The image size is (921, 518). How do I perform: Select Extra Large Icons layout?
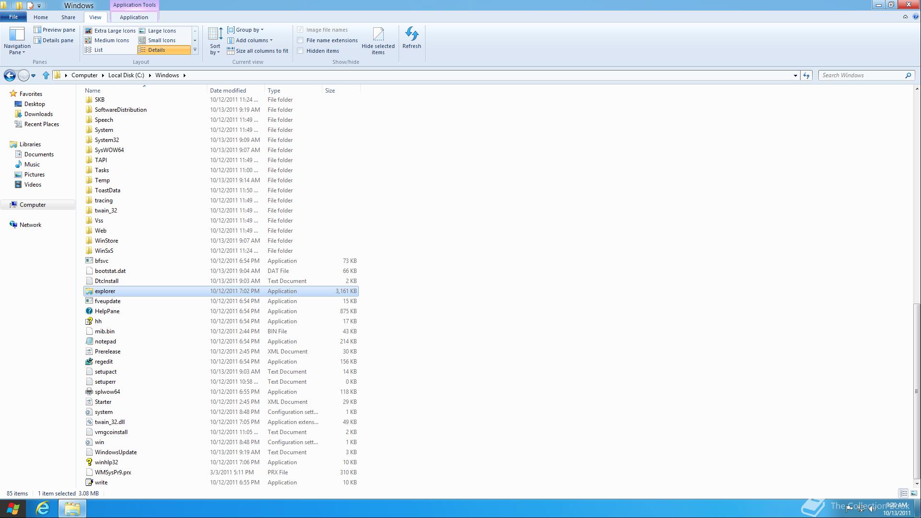(x=110, y=31)
